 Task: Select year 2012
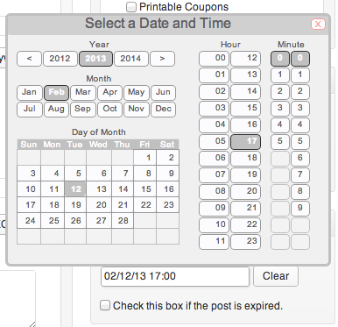pyautogui.click(x=60, y=59)
